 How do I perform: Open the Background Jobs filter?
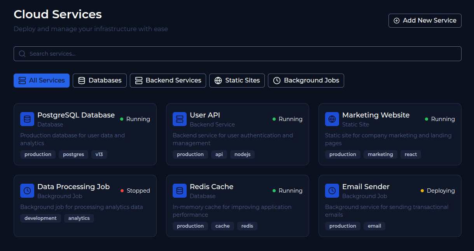306,81
